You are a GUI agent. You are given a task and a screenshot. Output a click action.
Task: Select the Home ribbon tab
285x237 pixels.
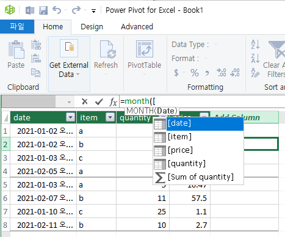coord(53,27)
